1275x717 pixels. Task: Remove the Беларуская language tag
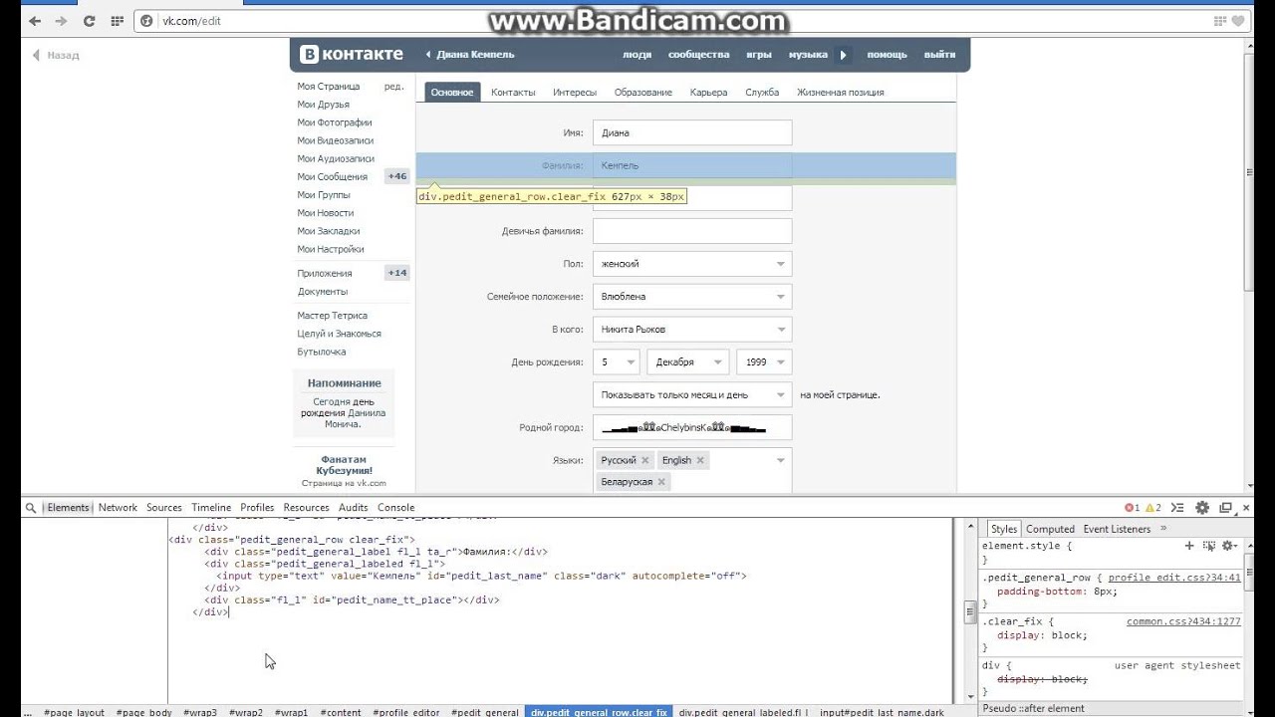tap(661, 482)
